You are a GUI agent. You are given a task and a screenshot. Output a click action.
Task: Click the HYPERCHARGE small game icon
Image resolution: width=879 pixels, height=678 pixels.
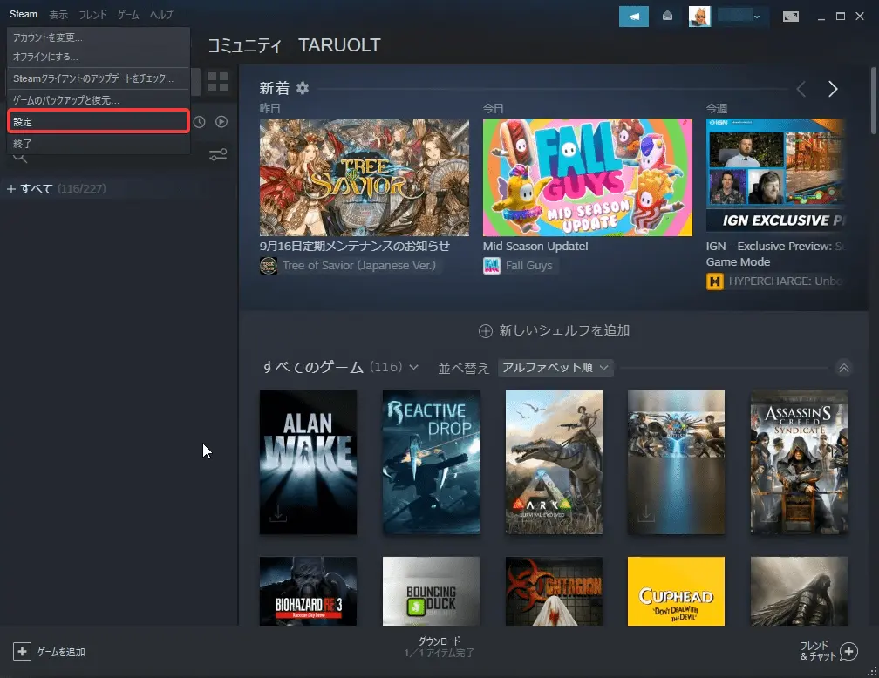tap(715, 281)
